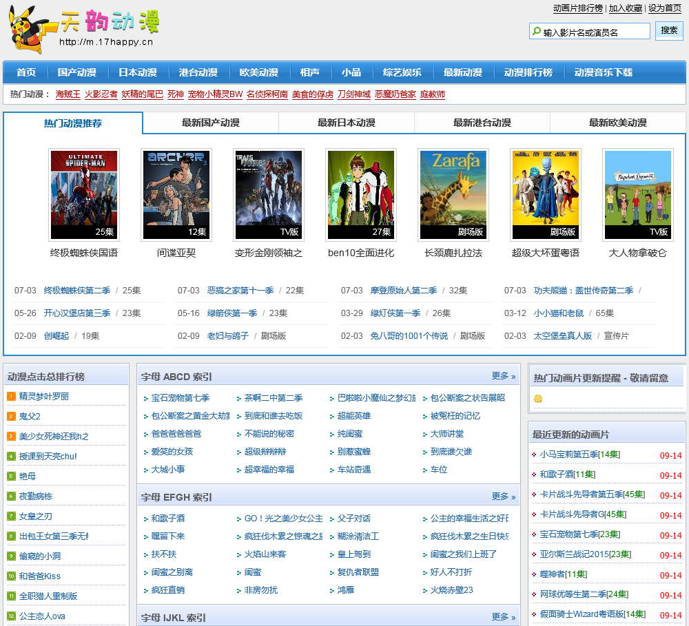Switch to the 最新欧美动漫 tab
This screenshot has width=689, height=626.
click(x=618, y=123)
